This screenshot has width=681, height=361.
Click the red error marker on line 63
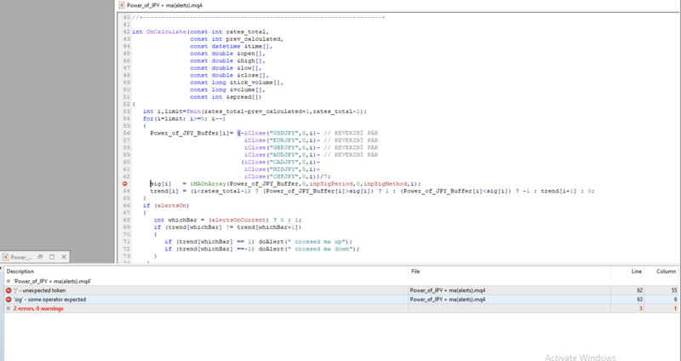[x=124, y=184]
